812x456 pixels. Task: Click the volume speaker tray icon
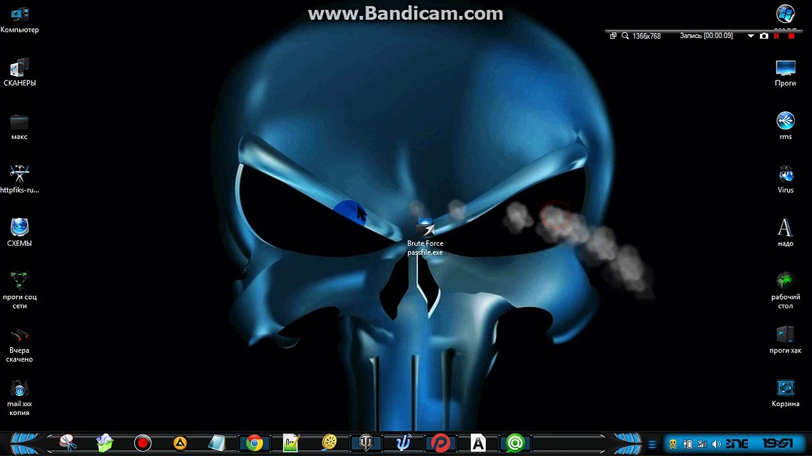716,444
